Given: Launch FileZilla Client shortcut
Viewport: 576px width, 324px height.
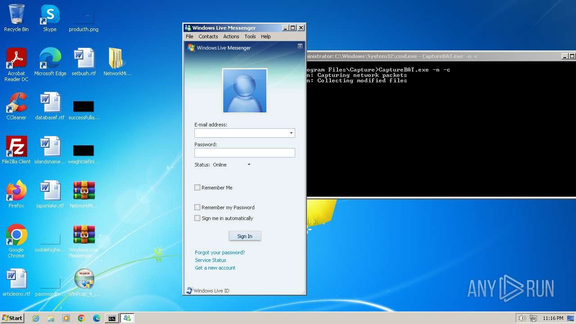Looking at the screenshot, I should click(x=16, y=150).
